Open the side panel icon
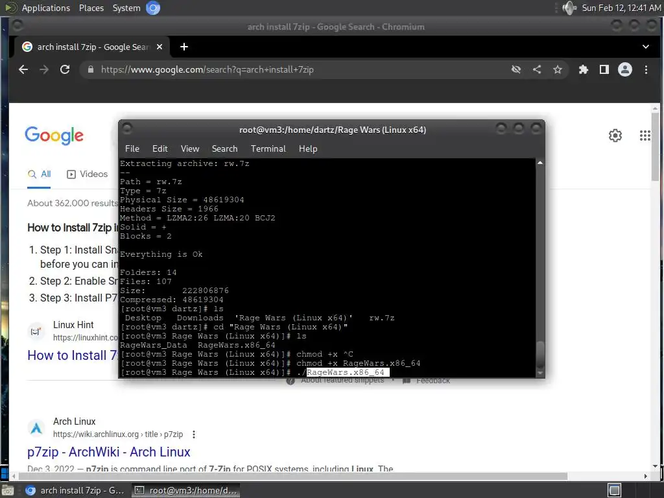 [604, 69]
